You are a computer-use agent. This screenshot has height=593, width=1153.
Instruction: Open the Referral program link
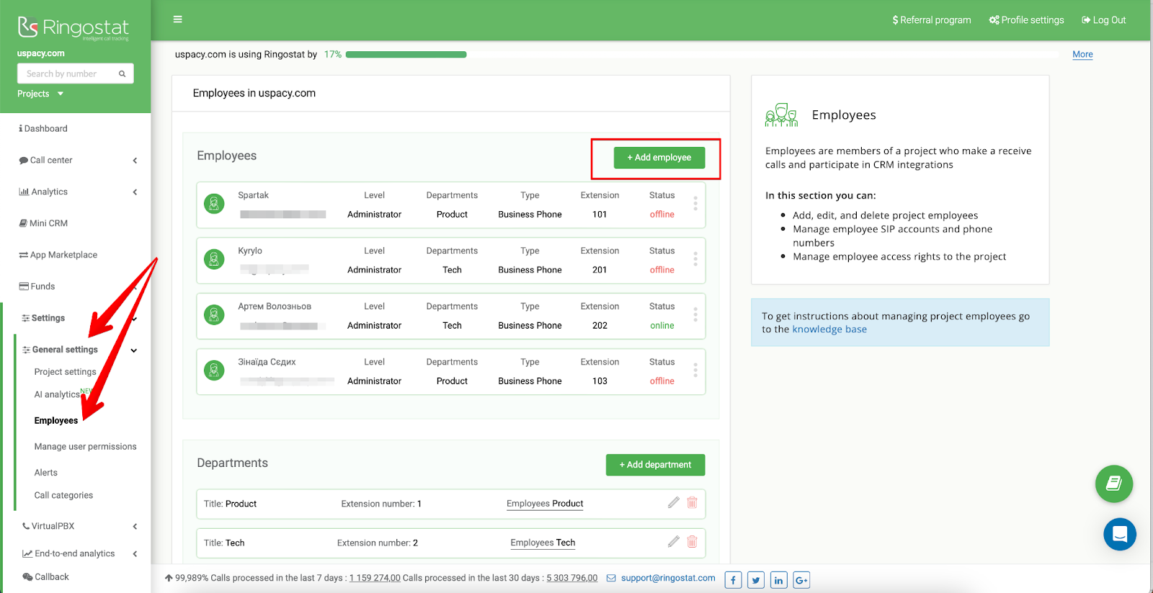point(932,20)
